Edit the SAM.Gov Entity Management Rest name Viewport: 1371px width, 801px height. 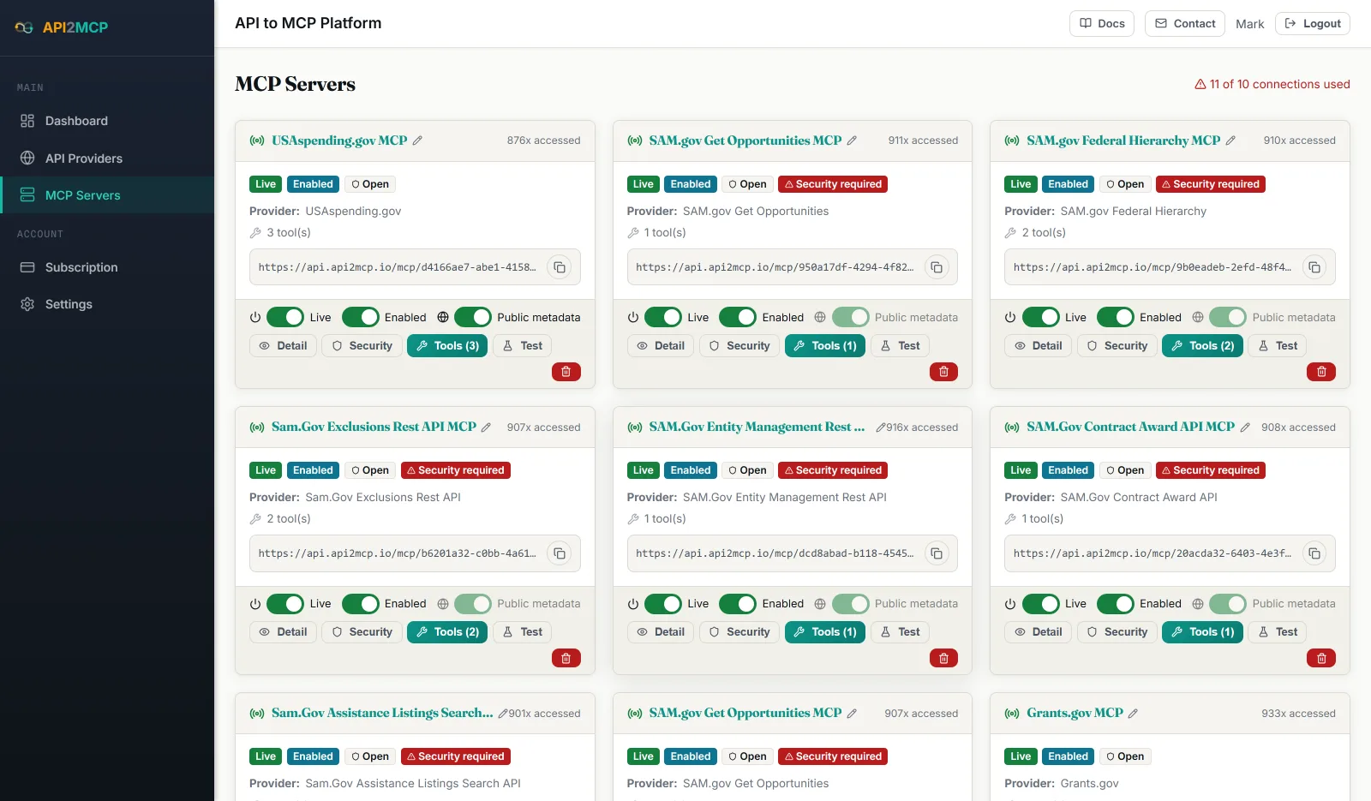(880, 427)
